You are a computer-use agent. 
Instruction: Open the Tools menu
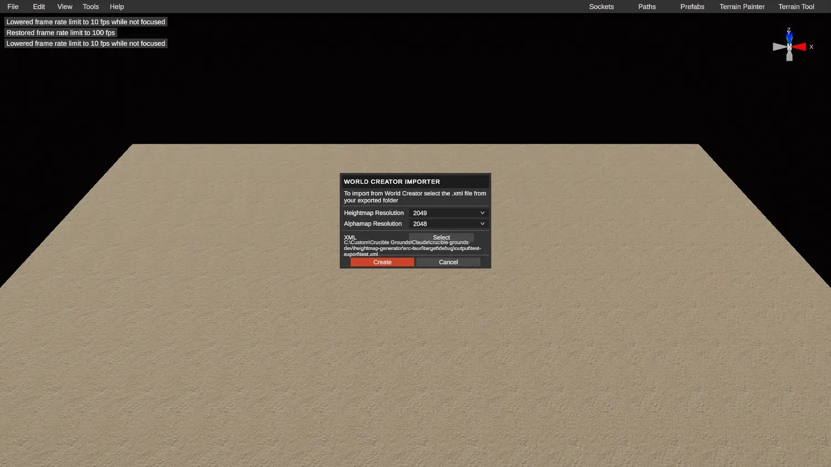click(x=91, y=7)
